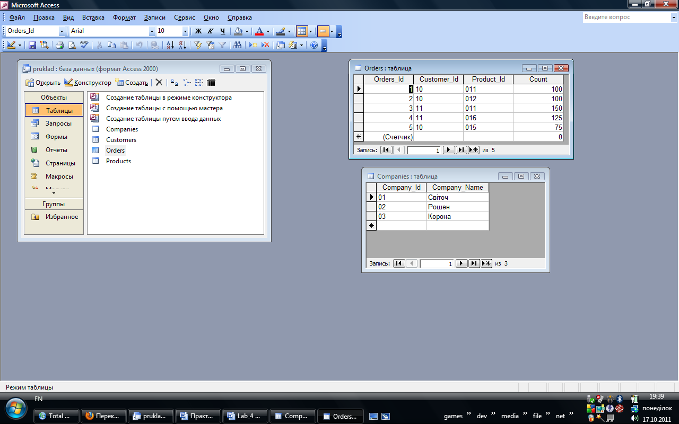Image resolution: width=679 pixels, height=424 pixels.
Task: Sort ascending with the A-Z icon
Action: click(x=170, y=46)
